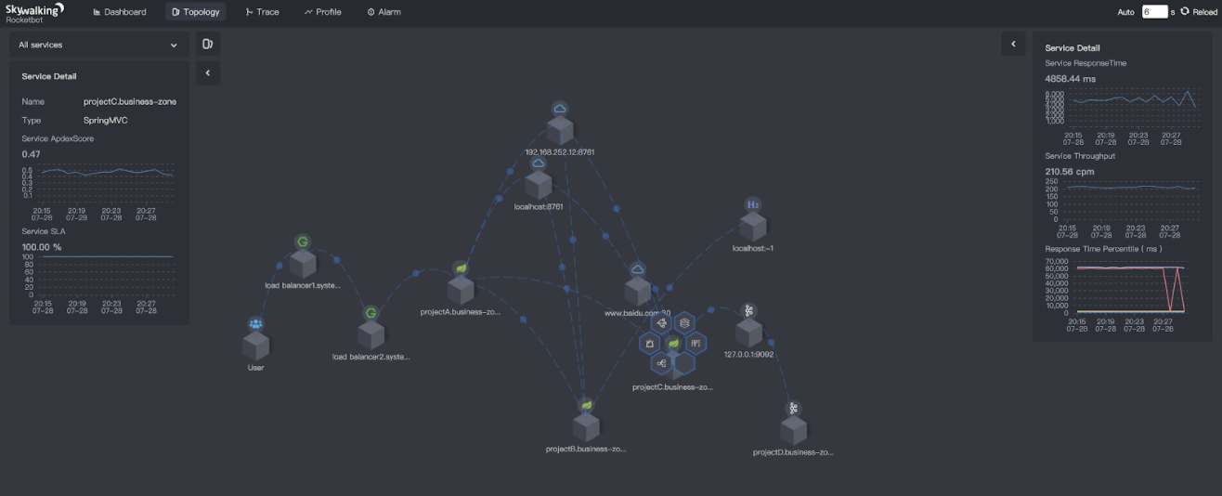Select the load balancer1 service node
Image resolution: width=1222 pixels, height=496 pixels.
(303, 263)
